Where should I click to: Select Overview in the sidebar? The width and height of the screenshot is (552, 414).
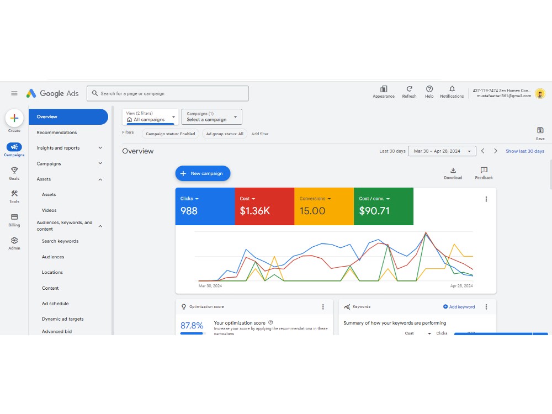tap(68, 116)
